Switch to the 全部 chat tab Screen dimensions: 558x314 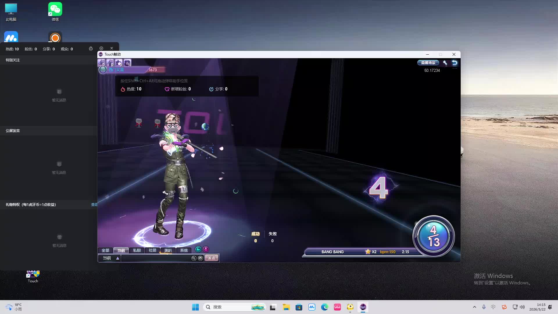(x=105, y=250)
